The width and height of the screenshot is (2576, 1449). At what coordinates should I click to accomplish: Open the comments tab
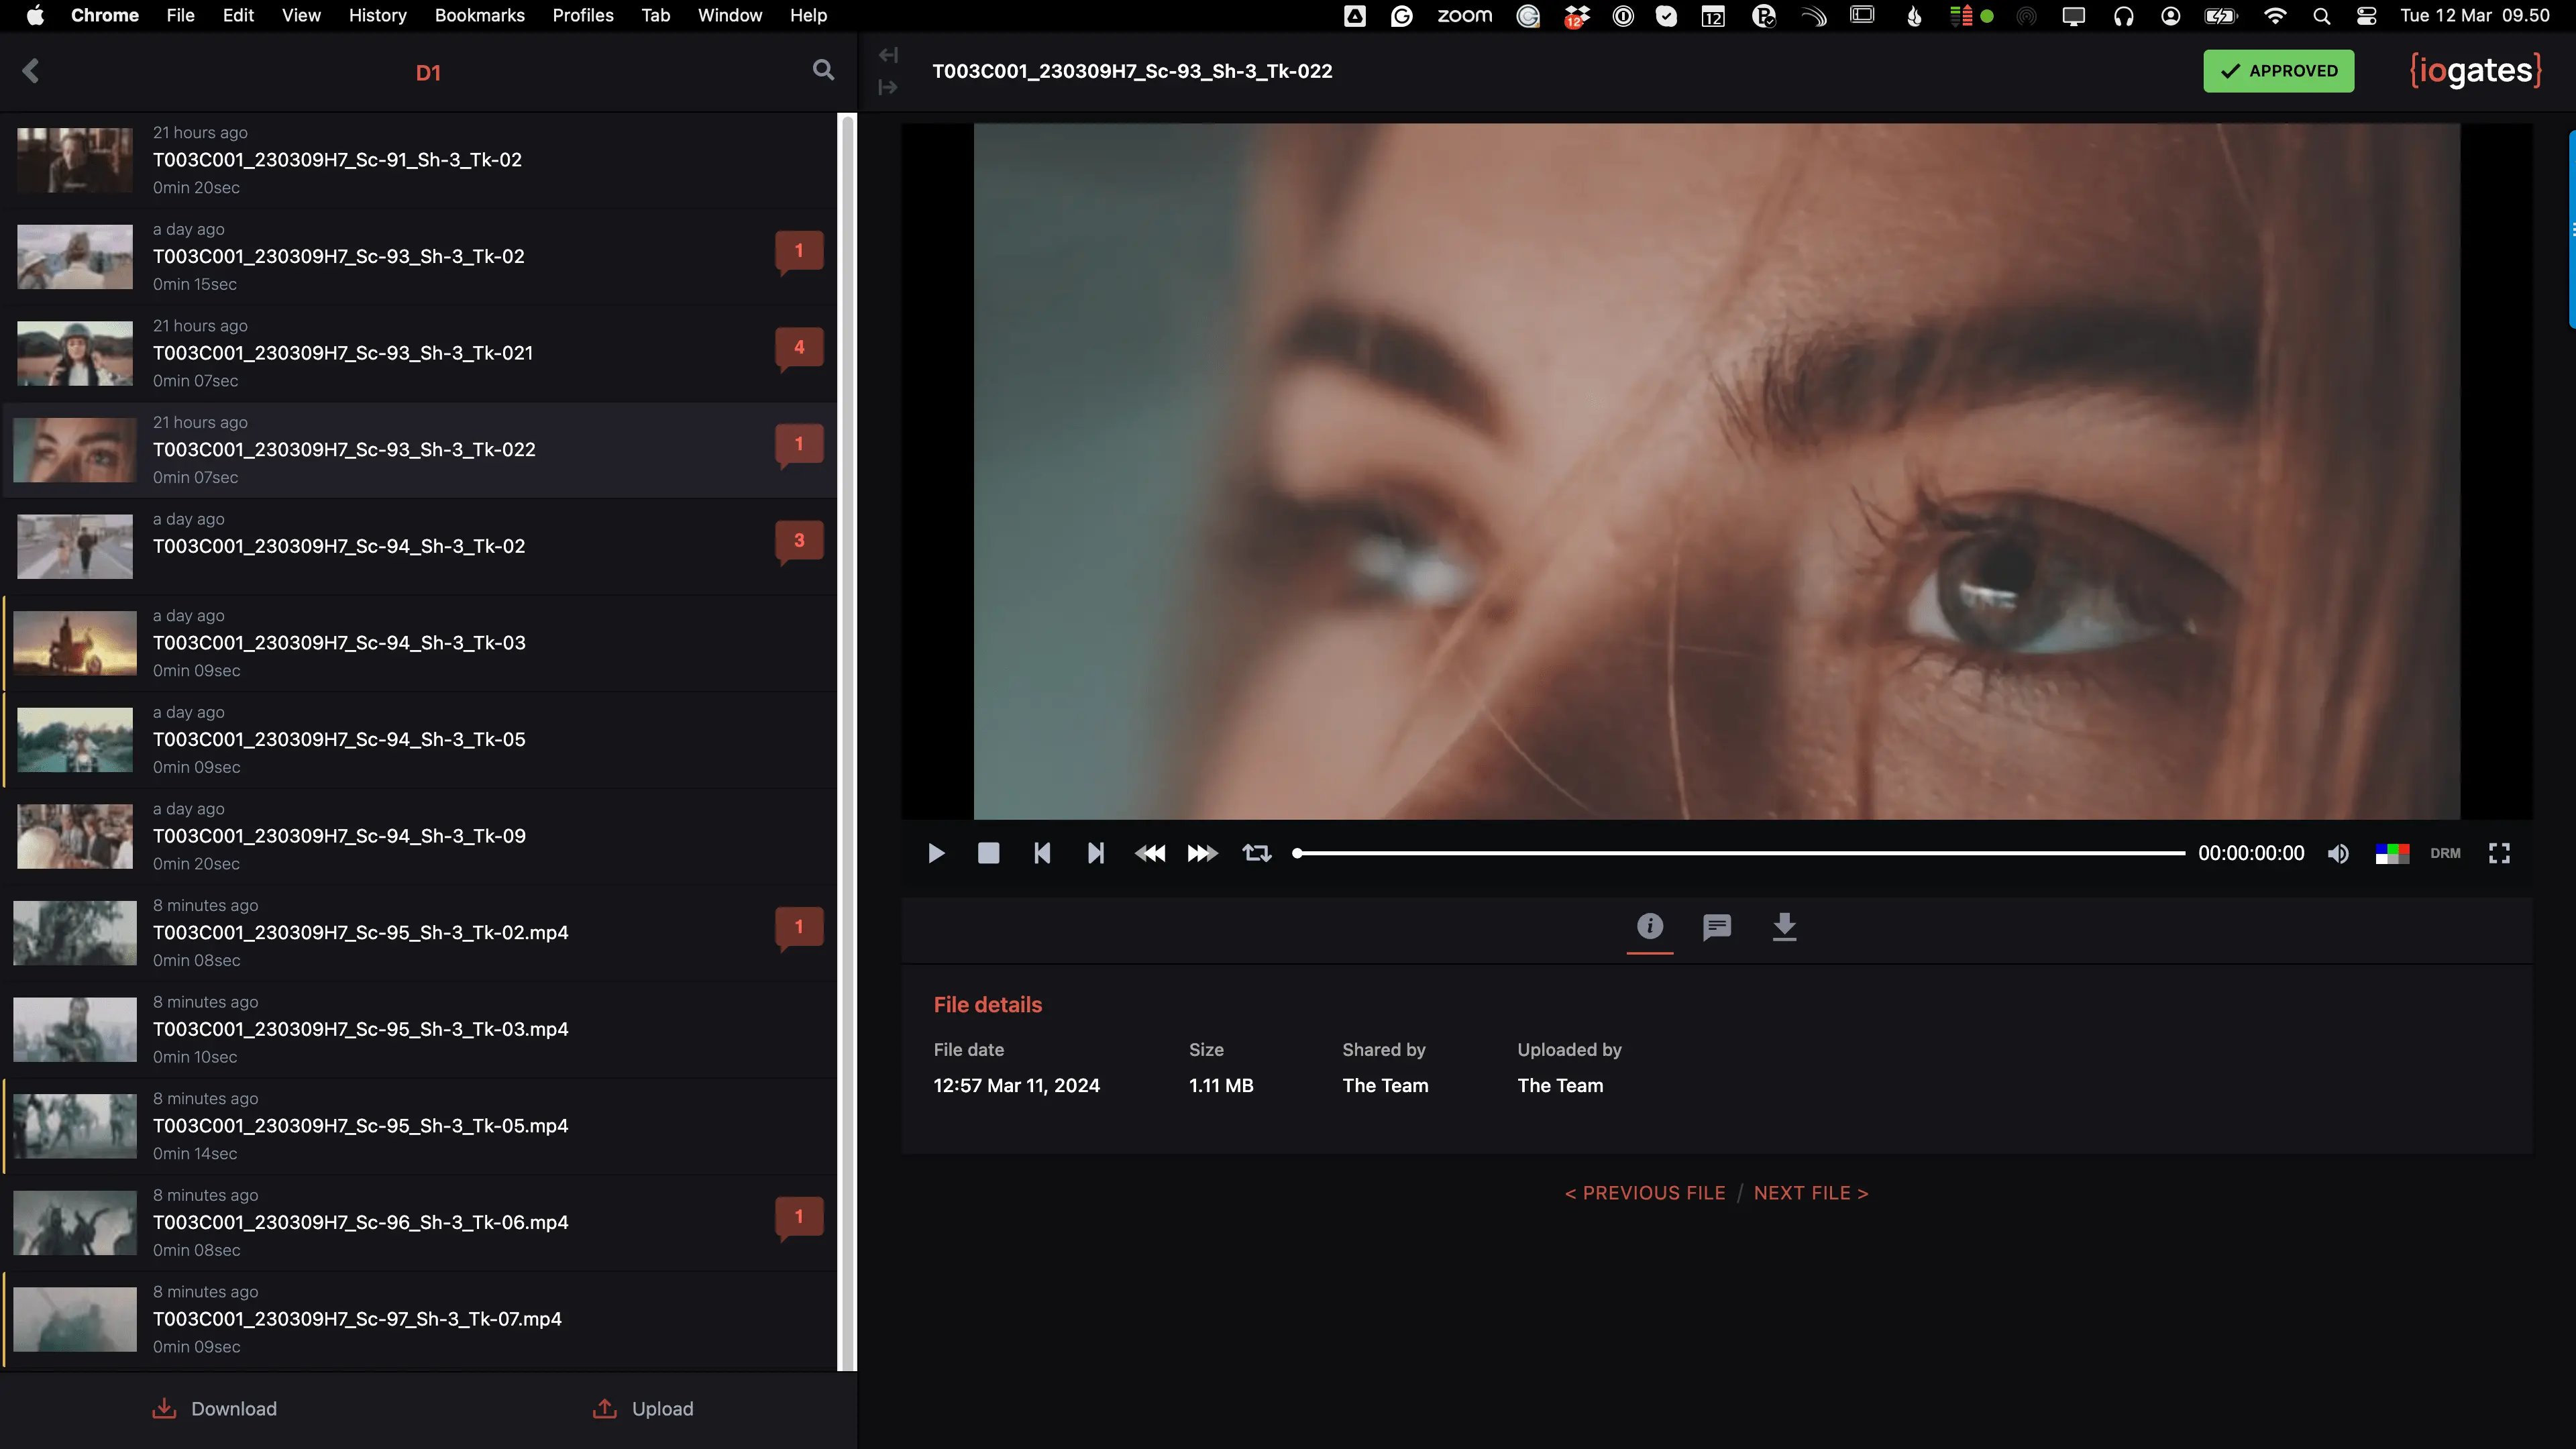(x=1717, y=927)
